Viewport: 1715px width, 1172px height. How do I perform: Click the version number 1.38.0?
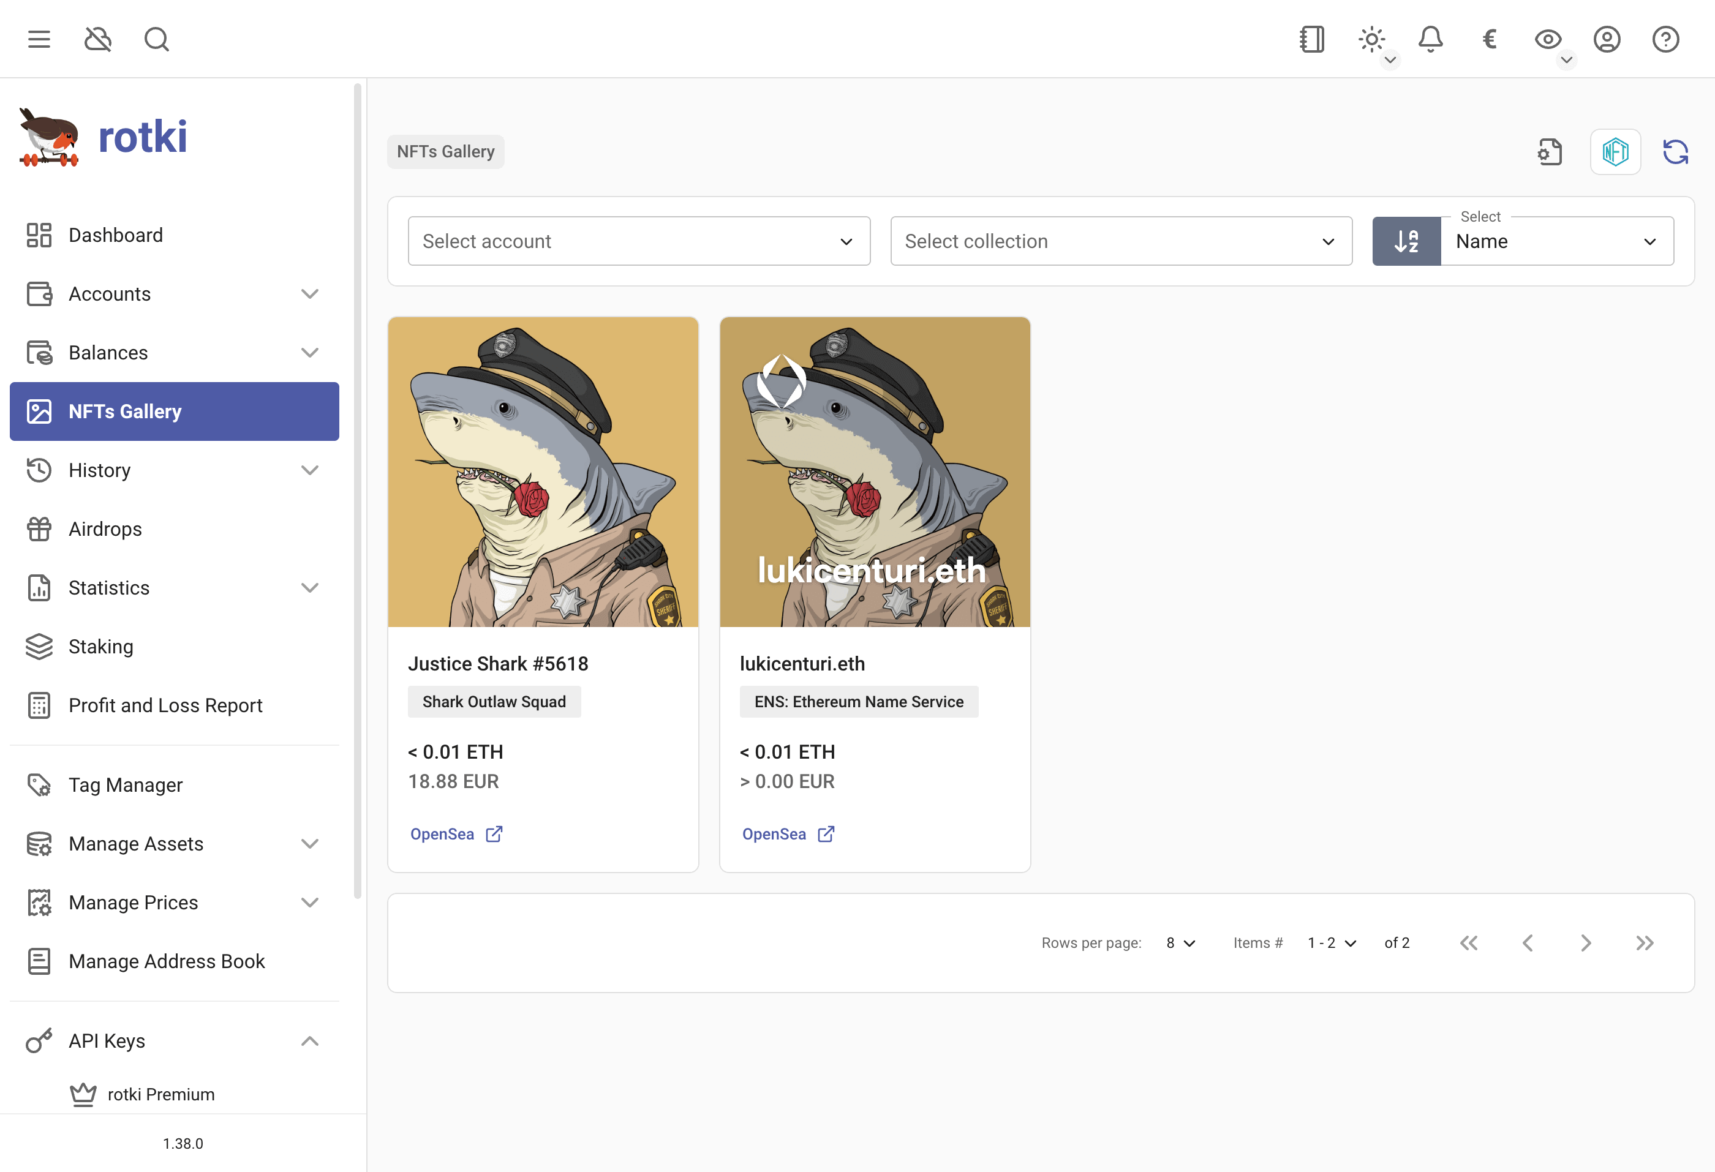[x=183, y=1143]
